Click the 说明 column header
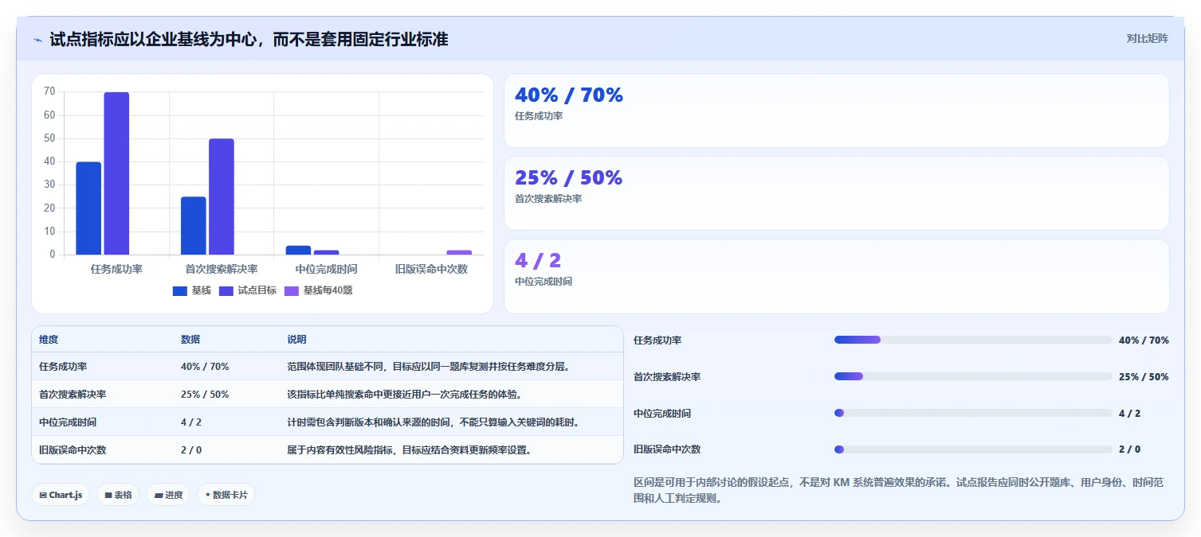The width and height of the screenshot is (1201, 537). point(296,340)
